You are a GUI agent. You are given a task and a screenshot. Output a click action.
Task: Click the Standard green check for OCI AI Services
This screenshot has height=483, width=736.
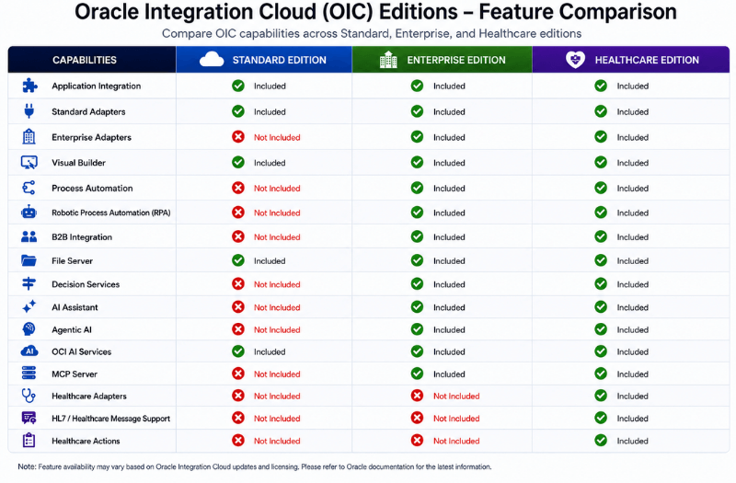[238, 351]
